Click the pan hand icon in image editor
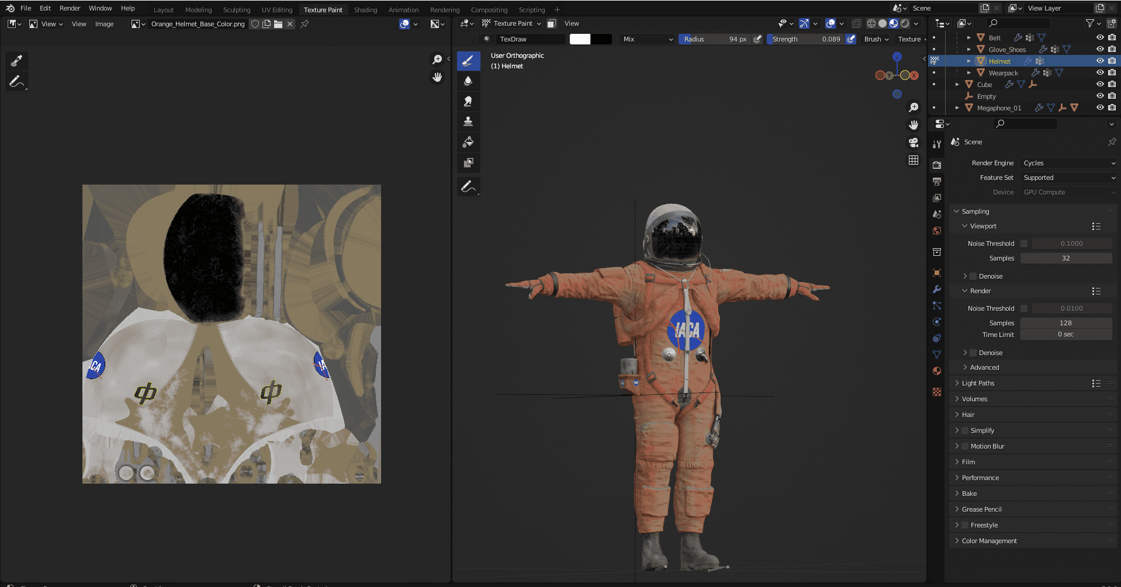This screenshot has height=587, width=1121. pos(437,77)
